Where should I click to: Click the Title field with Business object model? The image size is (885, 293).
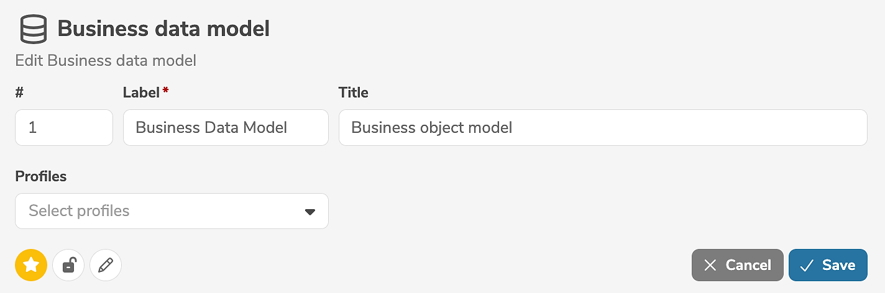(x=602, y=128)
